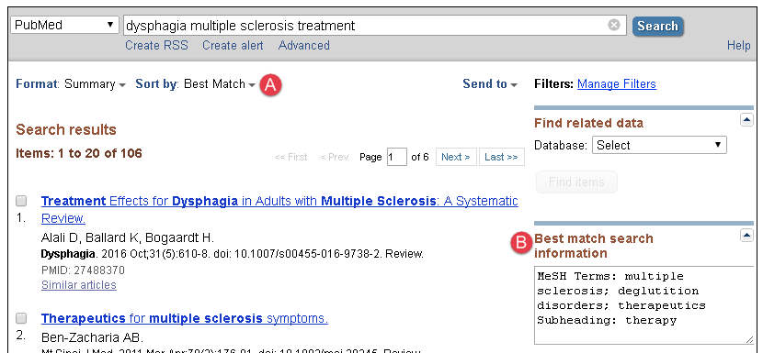The image size is (763, 353).
Task: Go to the Next results page
Action: tap(456, 157)
